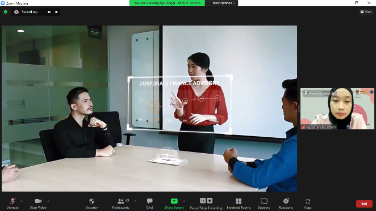
Task: Open the Apps icon
Action: coord(308,201)
